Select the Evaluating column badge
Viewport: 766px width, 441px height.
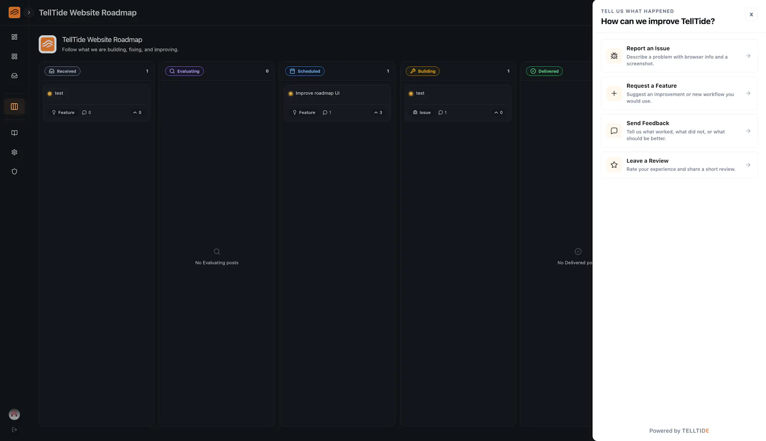click(184, 71)
